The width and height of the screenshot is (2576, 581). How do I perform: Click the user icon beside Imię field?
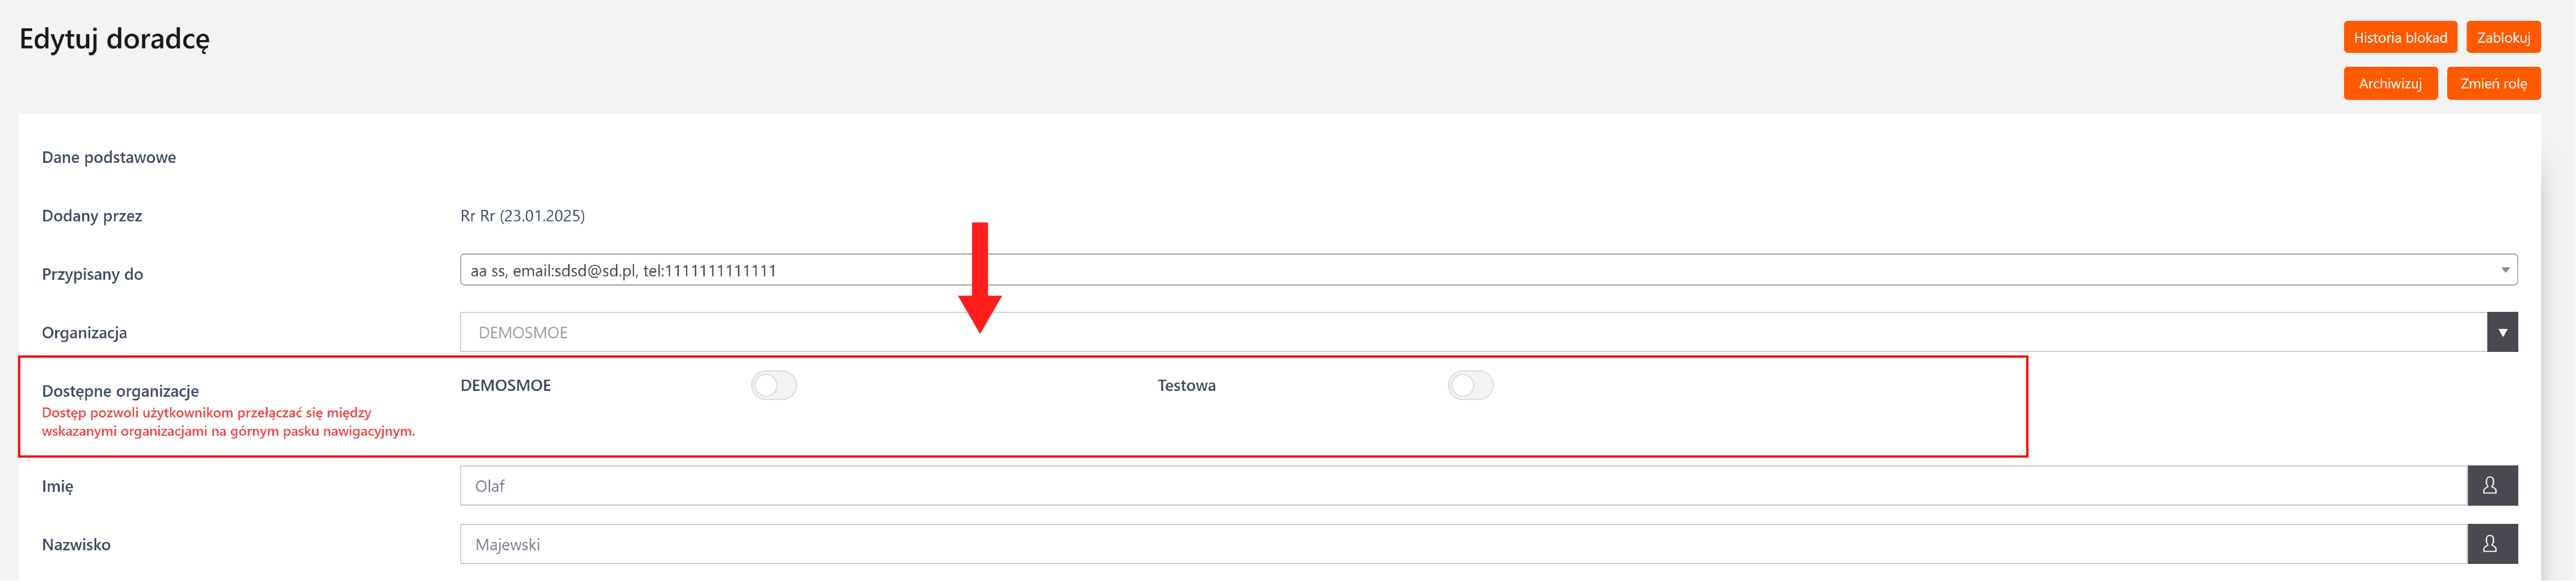coord(2490,486)
